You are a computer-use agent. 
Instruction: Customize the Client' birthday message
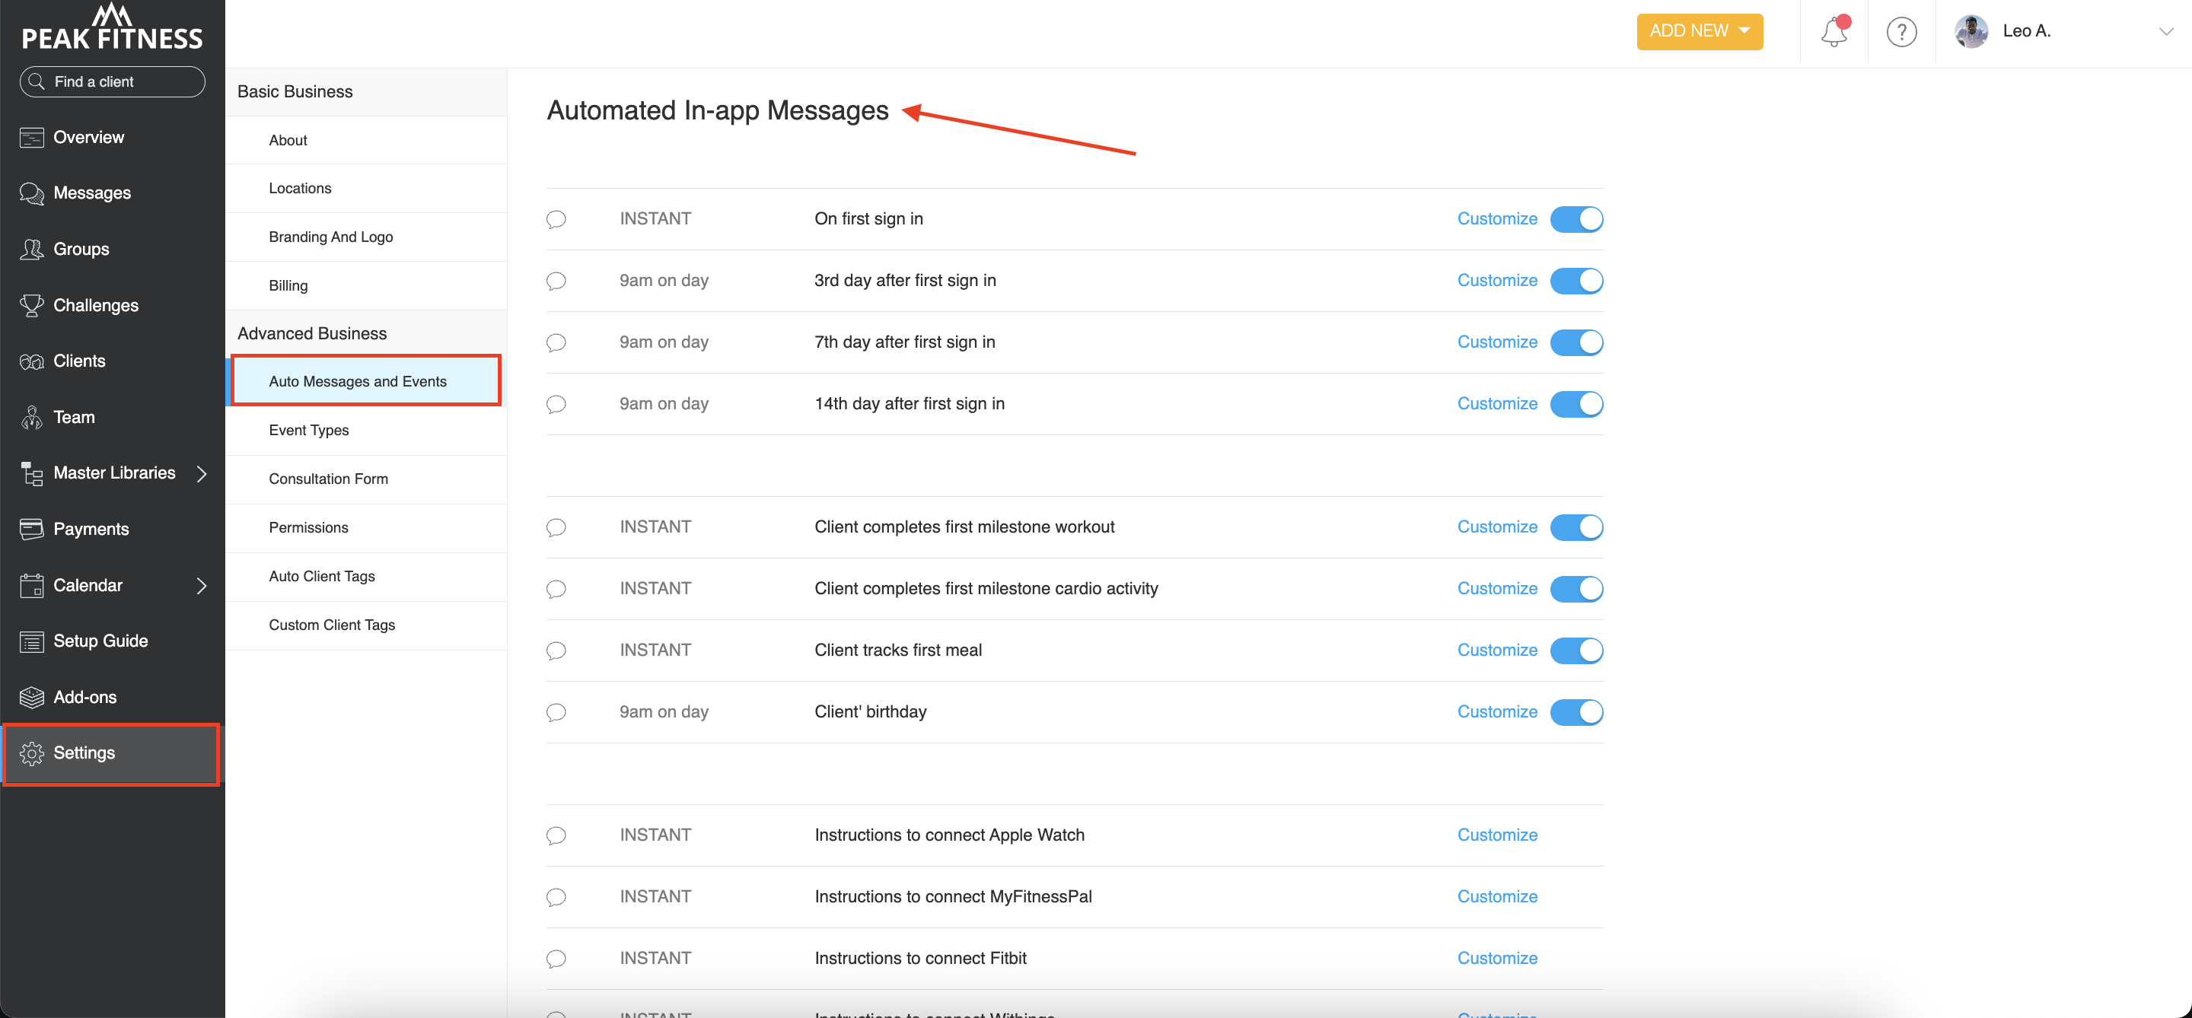[1497, 712]
